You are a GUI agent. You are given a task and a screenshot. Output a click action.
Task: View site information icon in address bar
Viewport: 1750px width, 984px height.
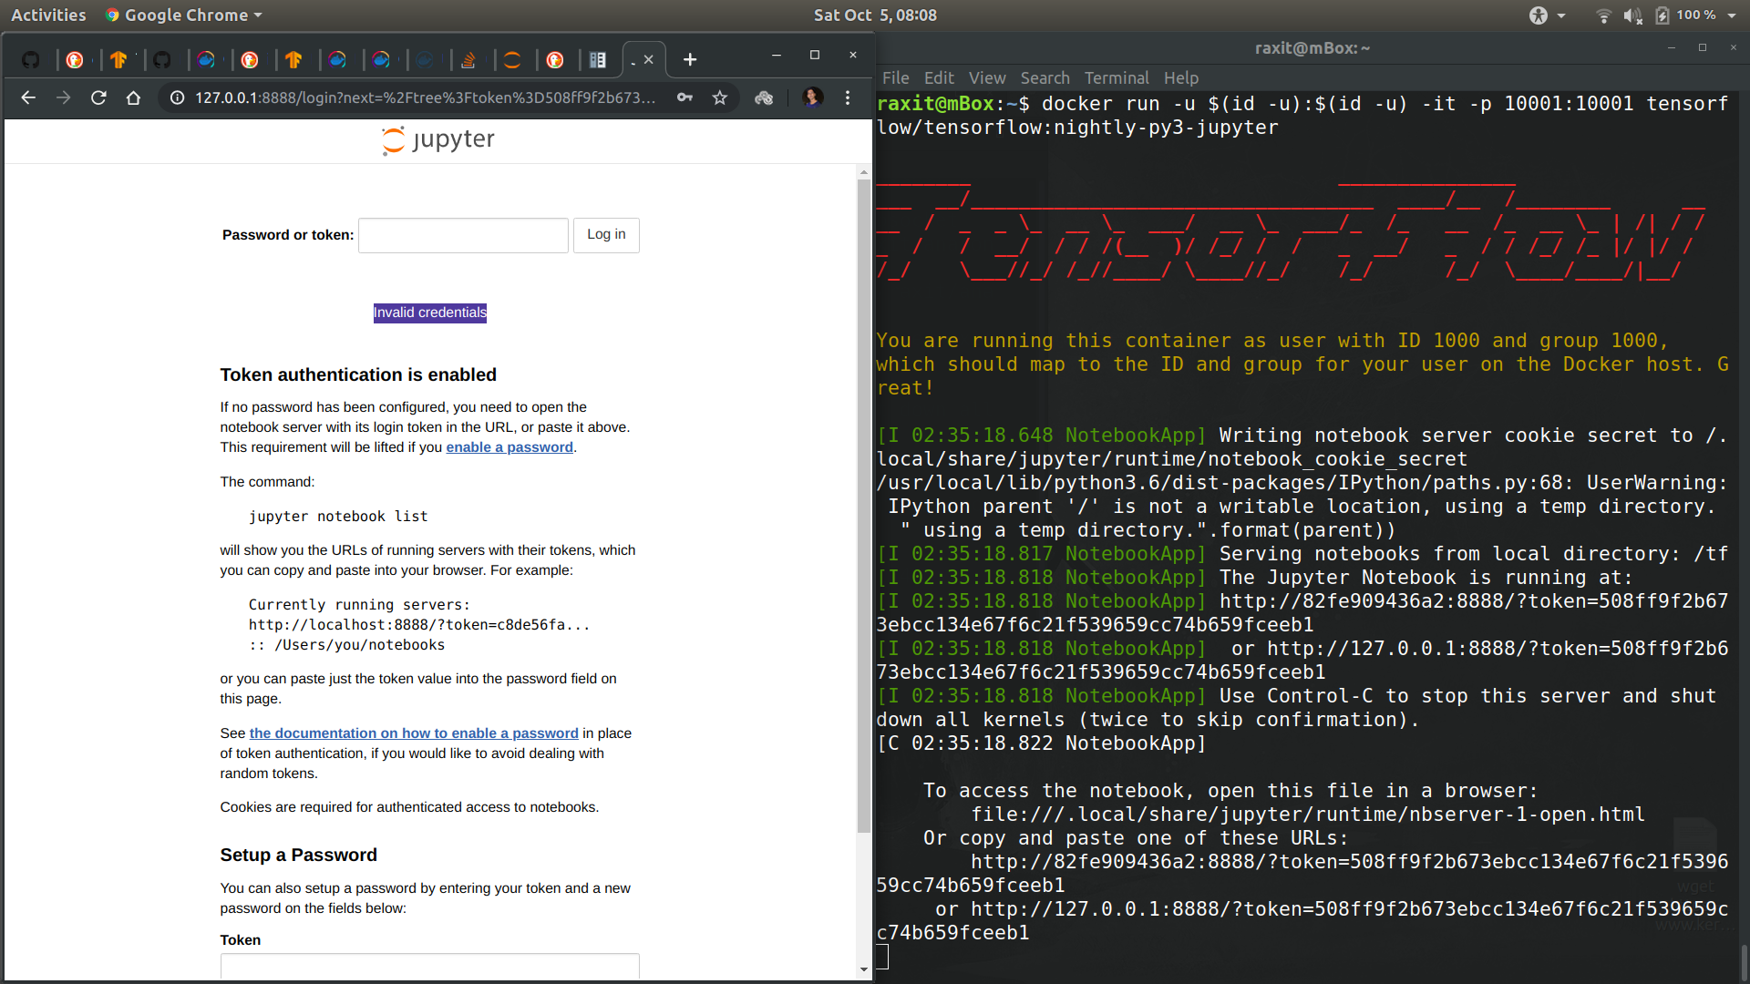pos(177,97)
